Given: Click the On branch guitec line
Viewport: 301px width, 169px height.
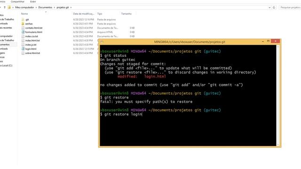Looking at the screenshot, I should 118,60.
